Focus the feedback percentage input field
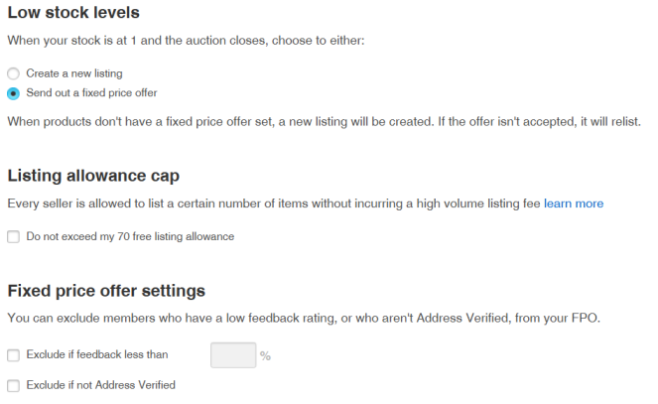 pos(233,354)
